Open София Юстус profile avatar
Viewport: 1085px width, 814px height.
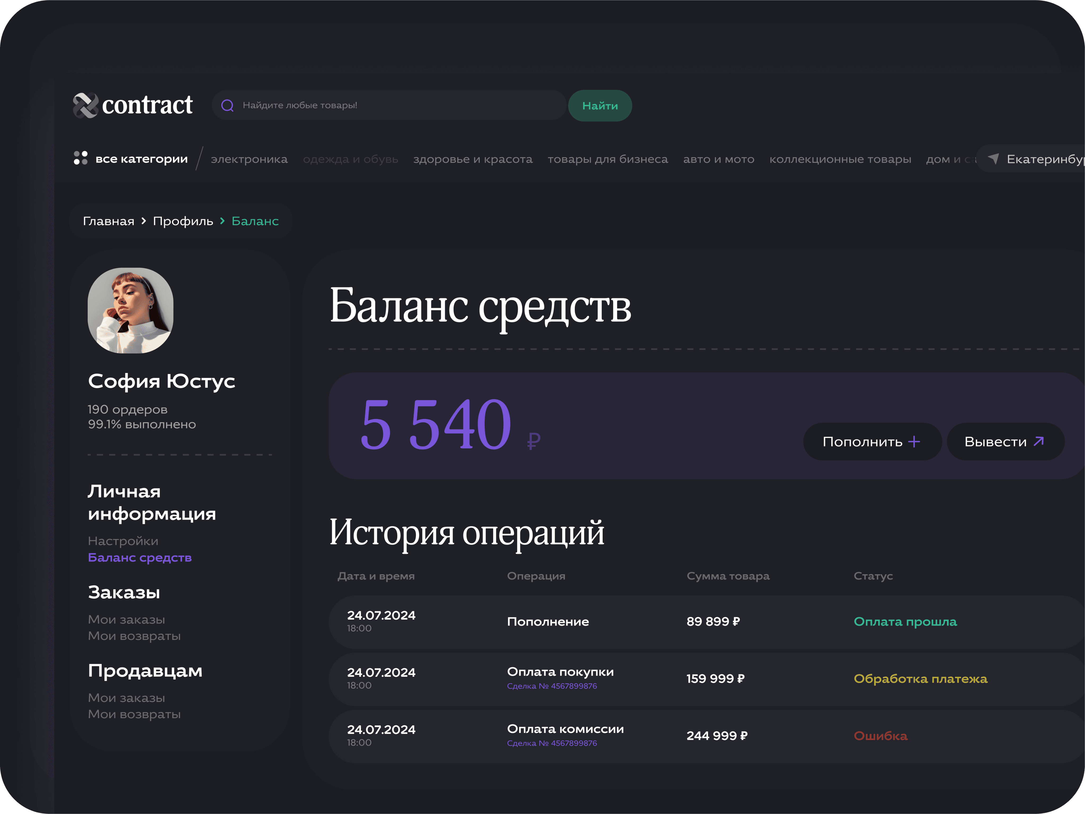click(131, 310)
